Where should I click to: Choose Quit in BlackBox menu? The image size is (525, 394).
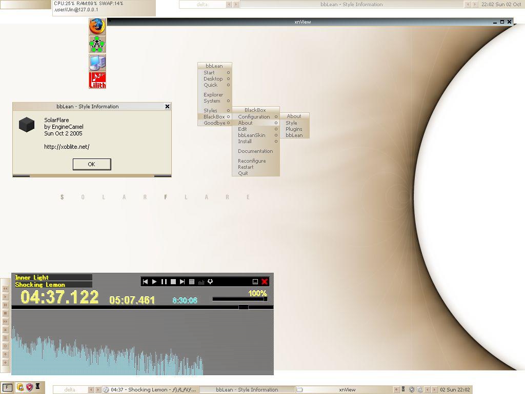point(256,173)
